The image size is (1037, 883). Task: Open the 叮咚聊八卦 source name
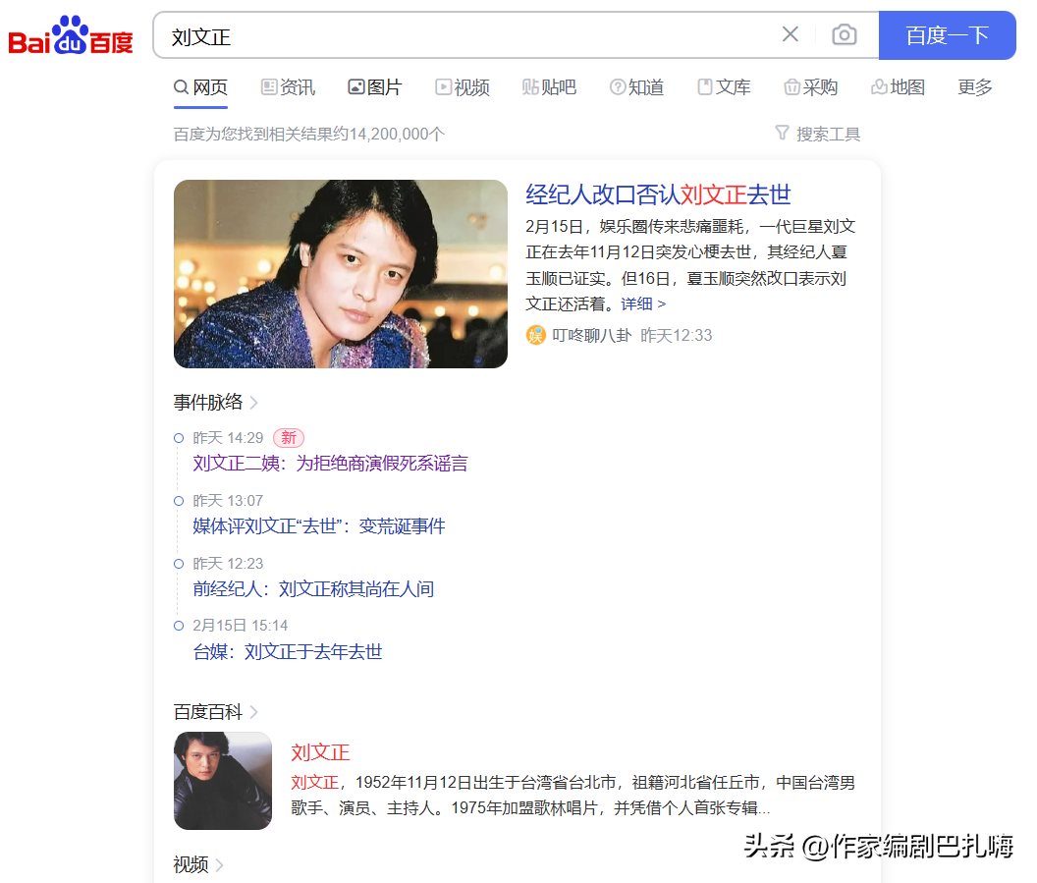591,335
